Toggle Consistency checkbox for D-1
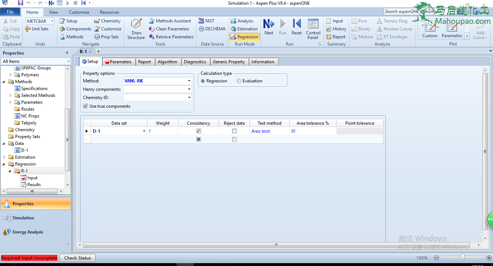This screenshot has width=493, height=266. [198, 131]
